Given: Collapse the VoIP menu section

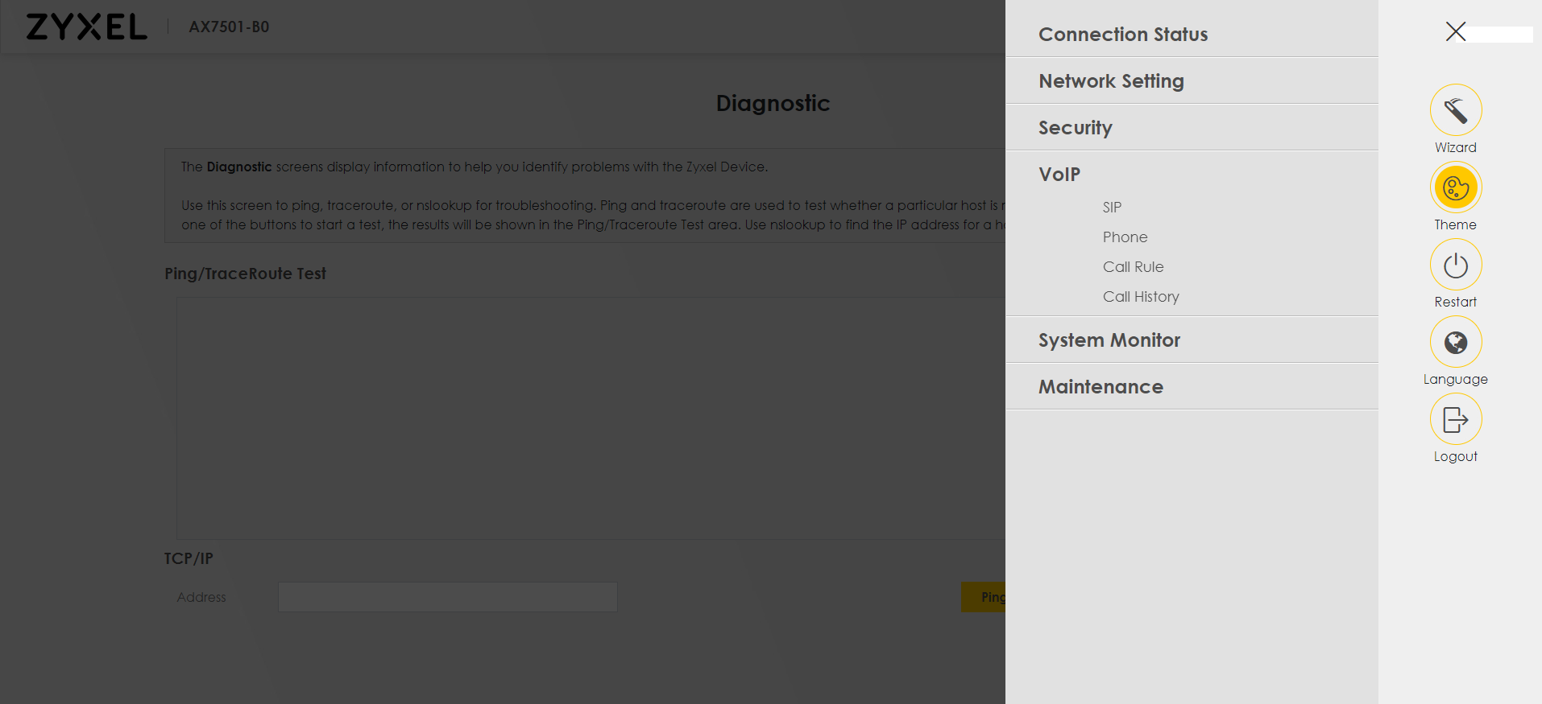Looking at the screenshot, I should (x=1059, y=175).
